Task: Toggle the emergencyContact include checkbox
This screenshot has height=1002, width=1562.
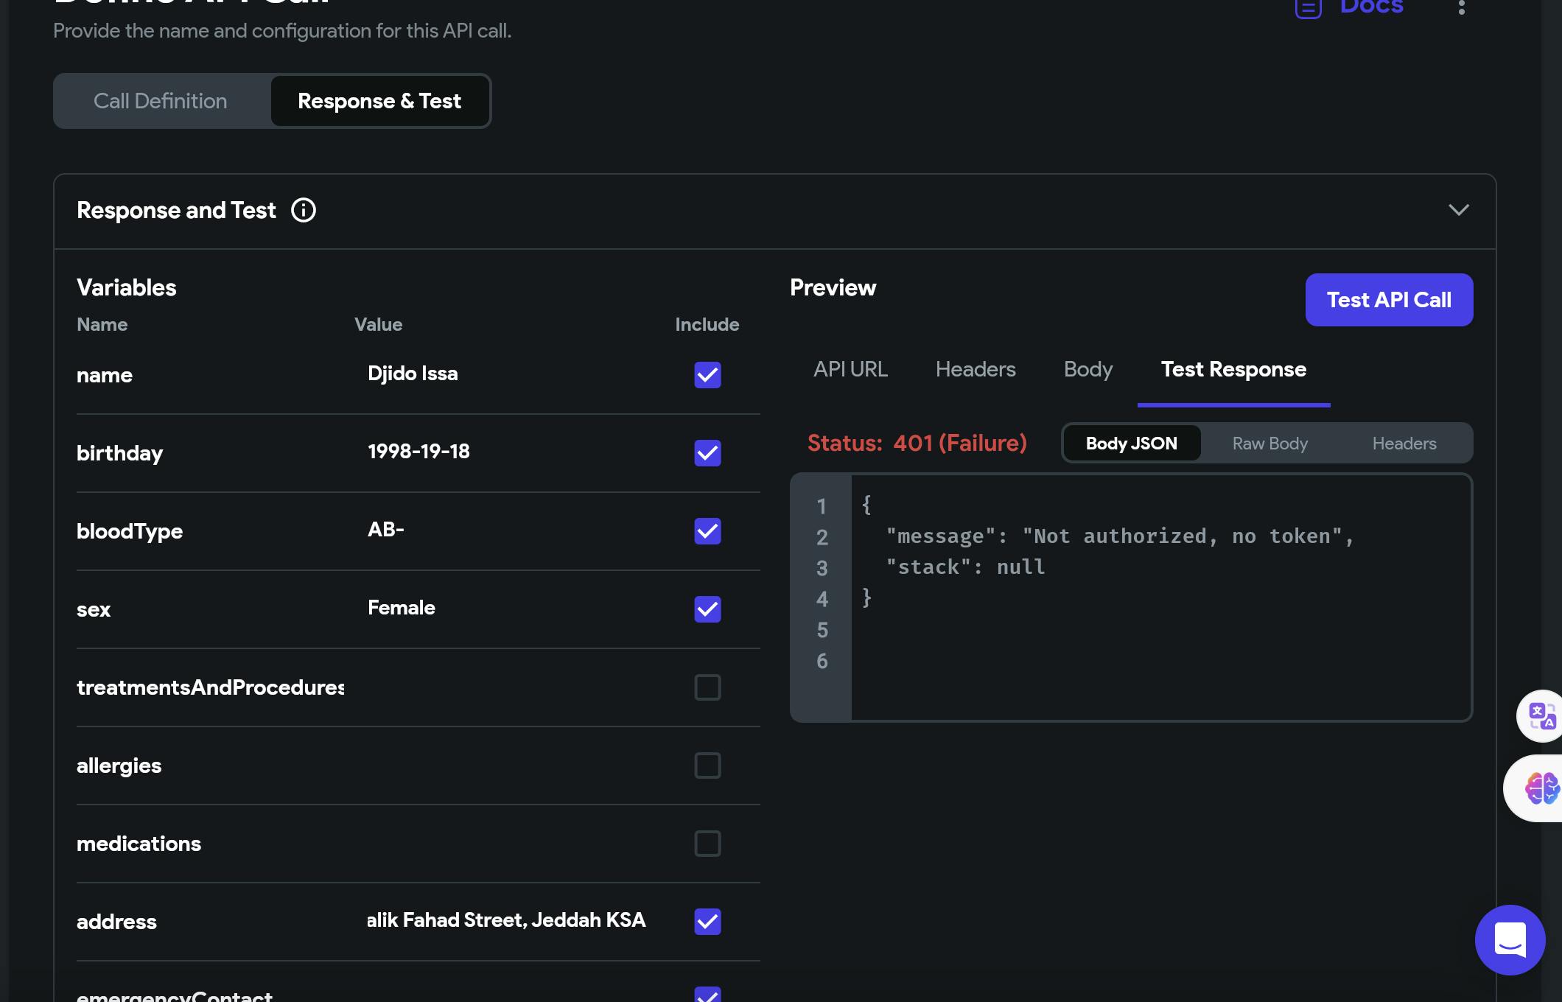Action: 707,995
